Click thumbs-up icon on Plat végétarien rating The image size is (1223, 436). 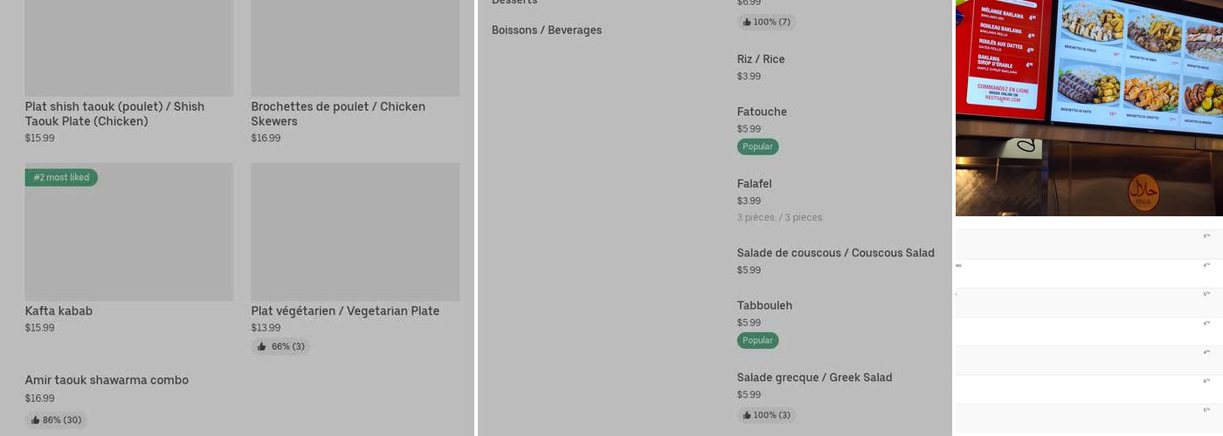pyautogui.click(x=262, y=347)
